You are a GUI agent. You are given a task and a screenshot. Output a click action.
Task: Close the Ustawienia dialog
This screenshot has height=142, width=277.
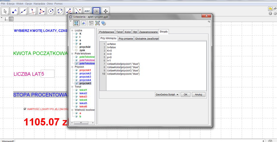pyautogui.click(x=206, y=16)
